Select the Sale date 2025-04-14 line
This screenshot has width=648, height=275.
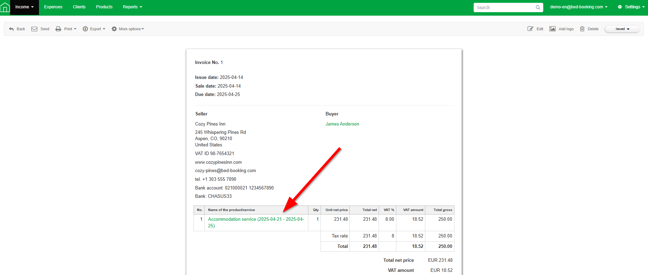[x=218, y=86]
